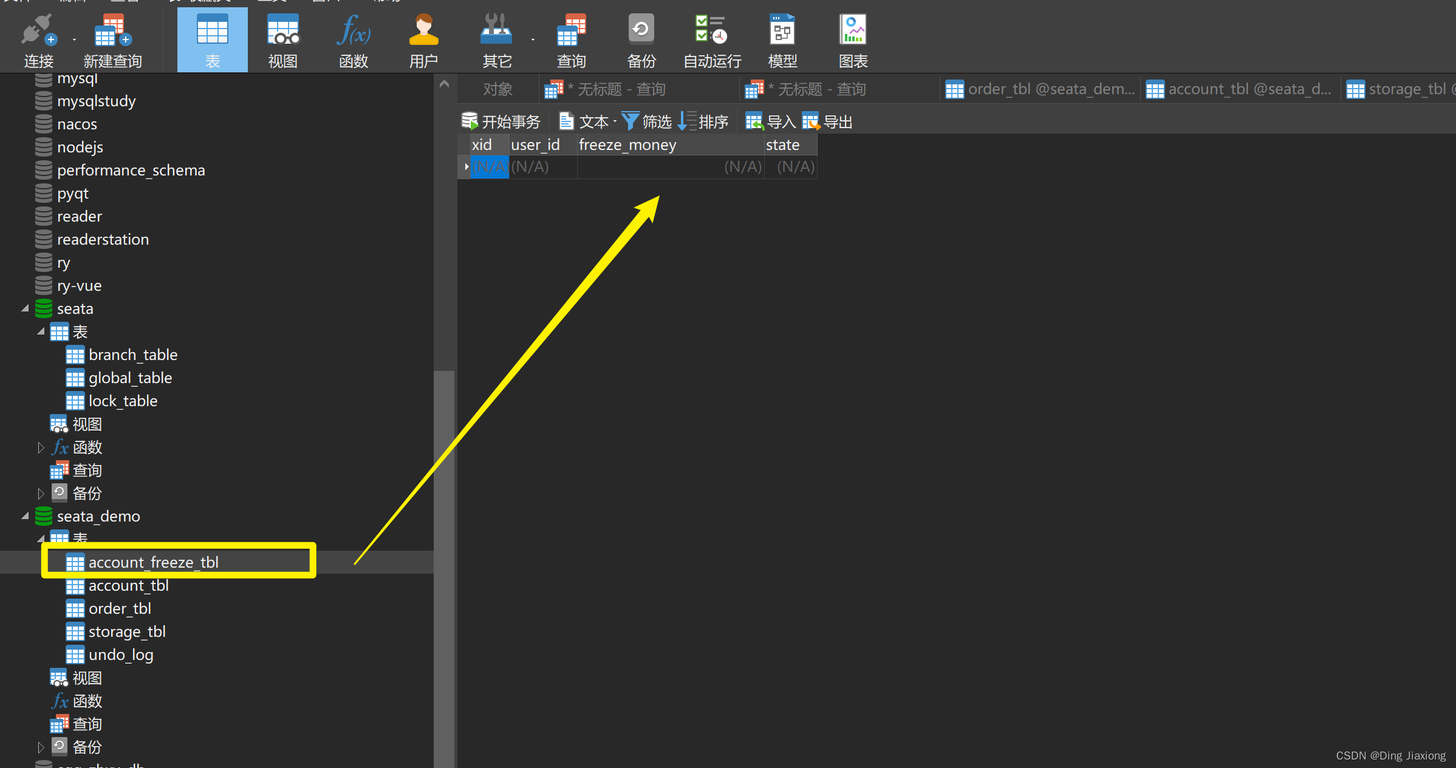Select the account_tbl table in tree
The image size is (1456, 768).
pos(128,585)
